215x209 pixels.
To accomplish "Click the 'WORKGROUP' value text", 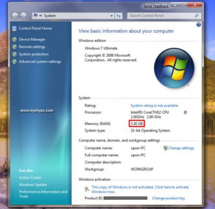I will click(142, 169).
